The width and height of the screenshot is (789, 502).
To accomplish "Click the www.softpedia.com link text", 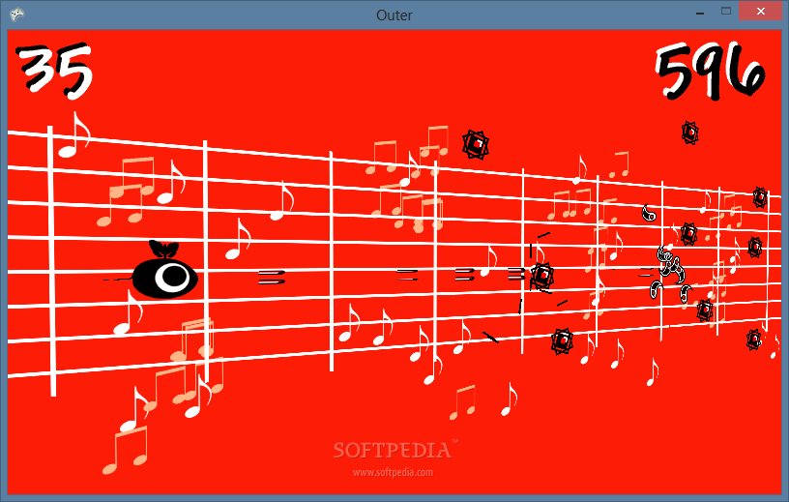I will click(393, 472).
